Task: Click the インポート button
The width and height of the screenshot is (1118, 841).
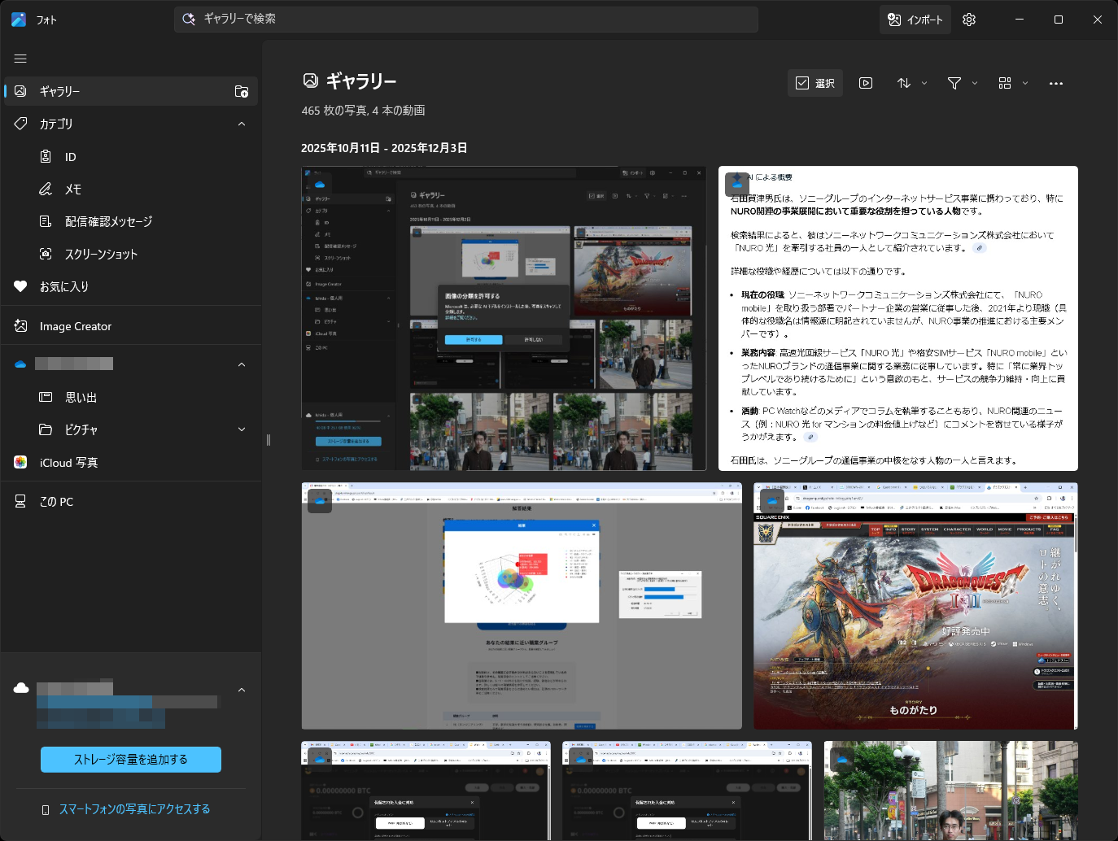Action: pos(915,19)
